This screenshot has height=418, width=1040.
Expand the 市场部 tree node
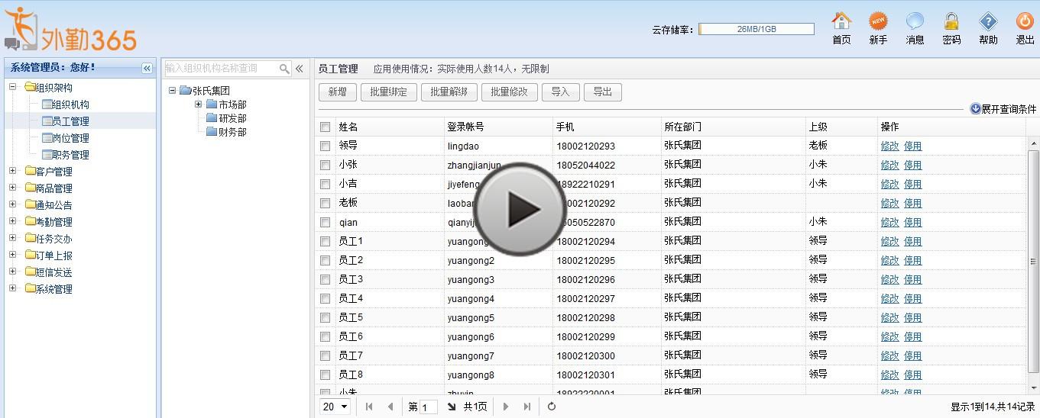tap(199, 104)
